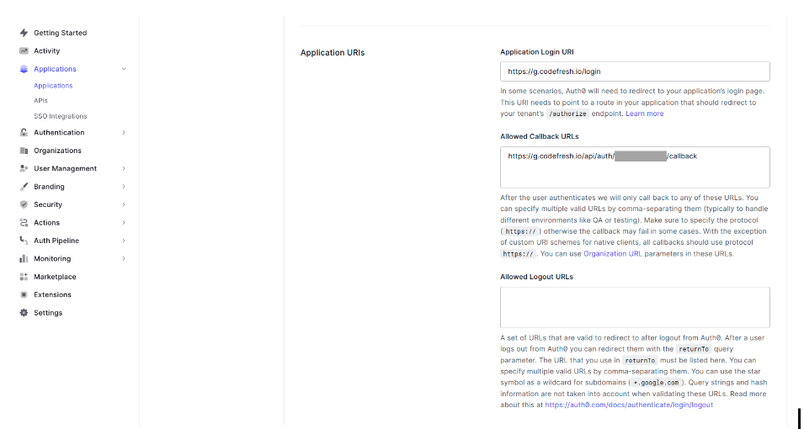Expand the Monitoring submenu chevron
The height and width of the screenshot is (429, 804).
tap(124, 259)
